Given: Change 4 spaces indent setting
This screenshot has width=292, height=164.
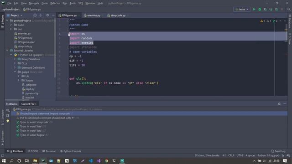Looking at the screenshot, I should 250,155.
